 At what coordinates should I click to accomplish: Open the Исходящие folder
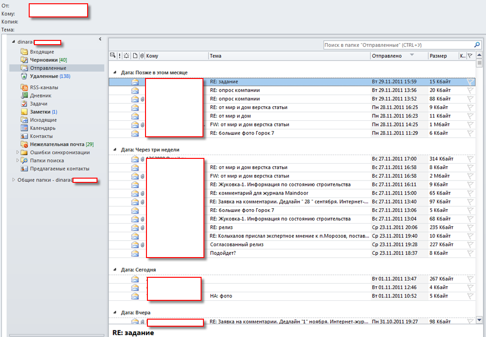tap(43, 120)
